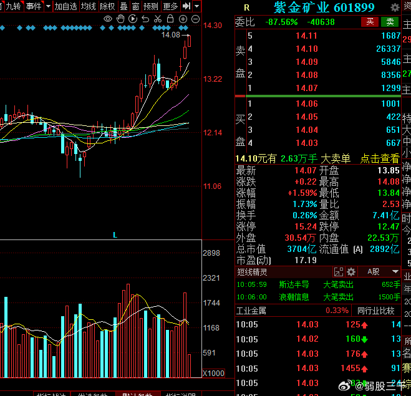This screenshot has height=396, width=411.
Task: Select the 九转 indicator item
Action: 12,6
